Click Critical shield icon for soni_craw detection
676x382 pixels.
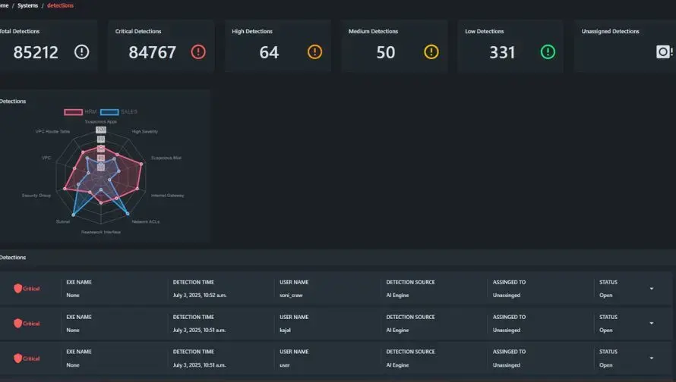pos(17,288)
